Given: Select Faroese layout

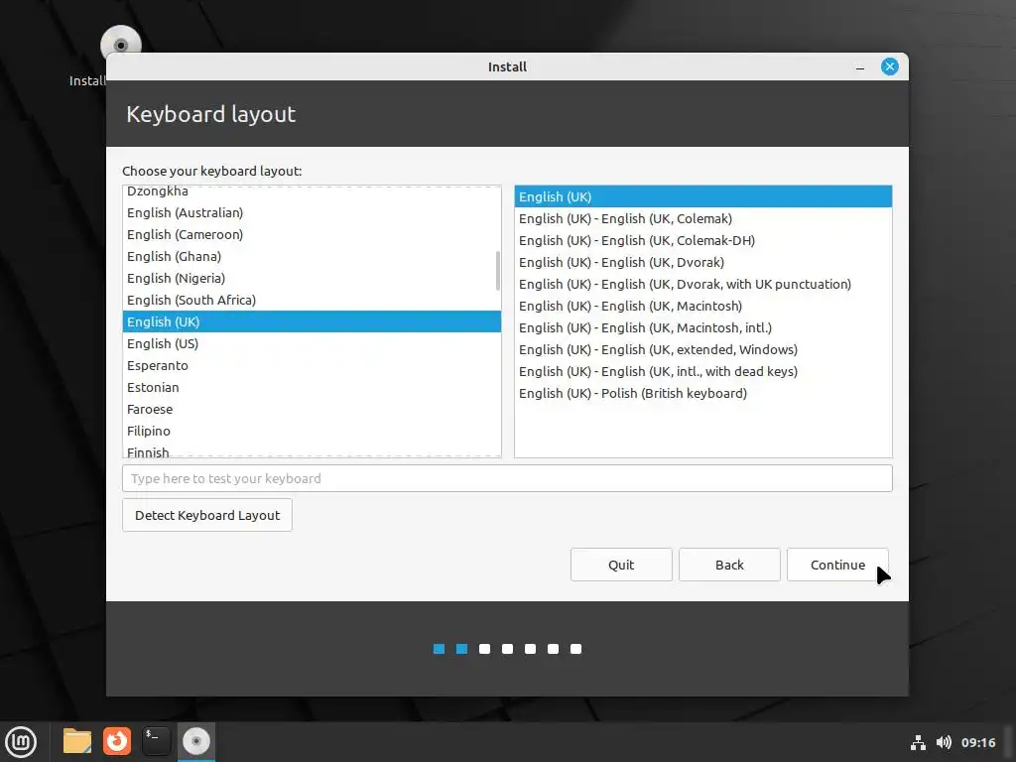Looking at the screenshot, I should click(x=312, y=409).
